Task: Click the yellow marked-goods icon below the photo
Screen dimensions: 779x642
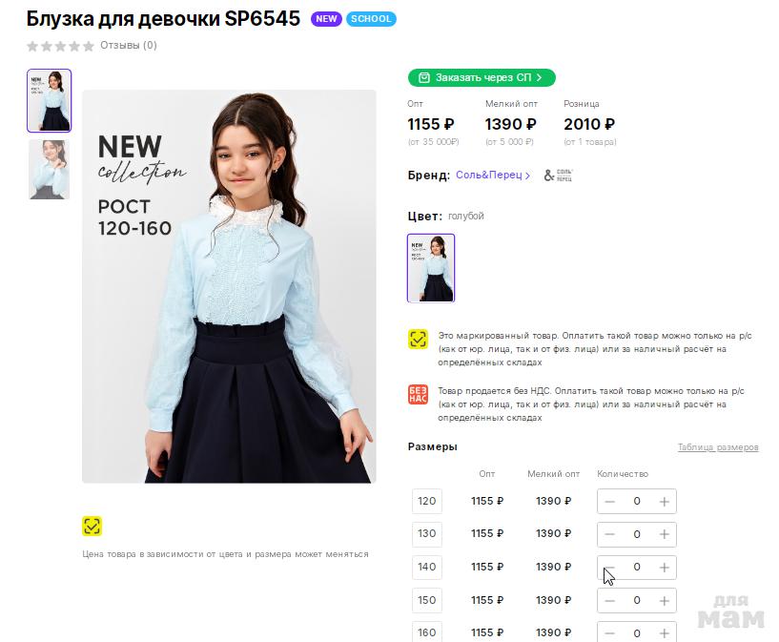Action: pyautogui.click(x=92, y=527)
